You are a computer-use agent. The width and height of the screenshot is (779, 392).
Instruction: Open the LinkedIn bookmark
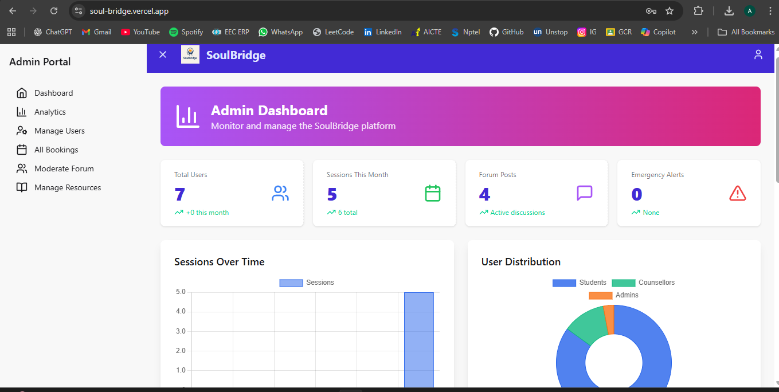[382, 32]
